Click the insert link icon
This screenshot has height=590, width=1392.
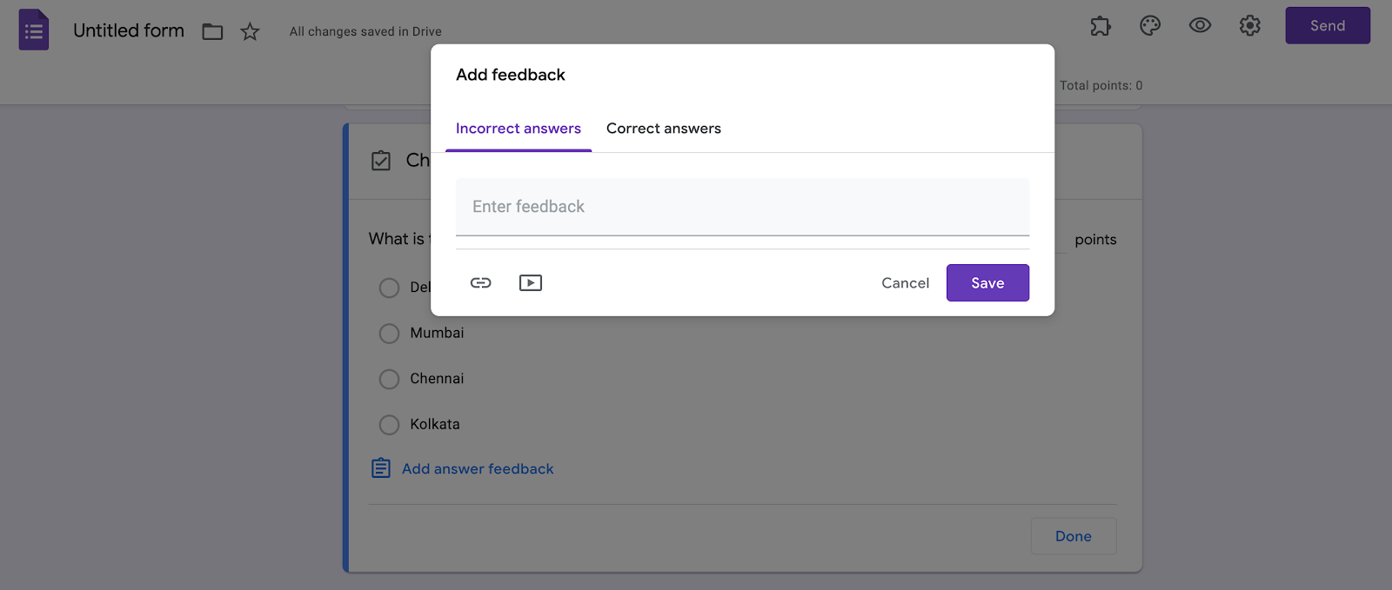[481, 282]
